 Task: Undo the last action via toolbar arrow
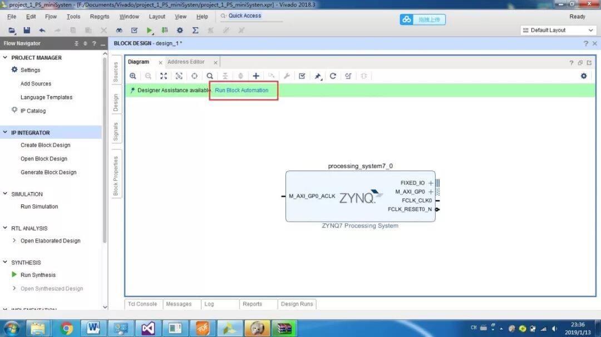42,30
